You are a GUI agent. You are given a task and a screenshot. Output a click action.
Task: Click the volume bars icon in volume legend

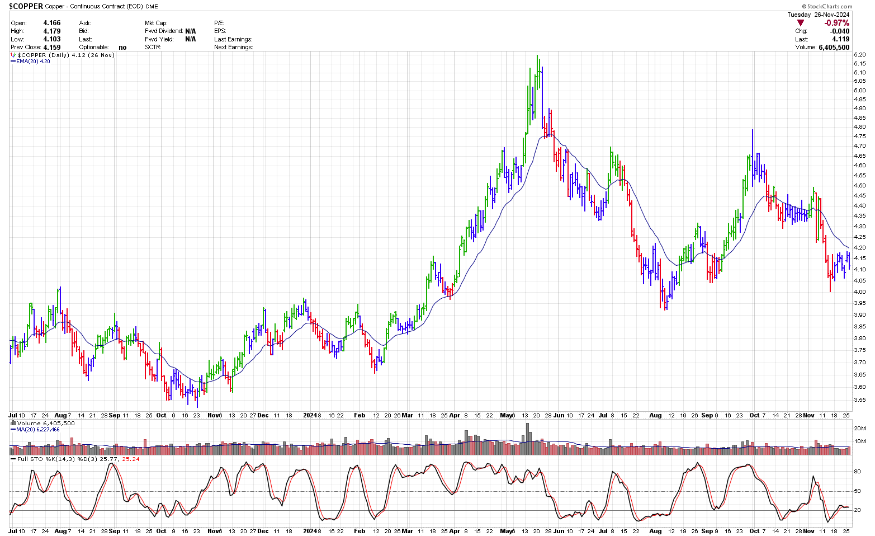click(13, 424)
